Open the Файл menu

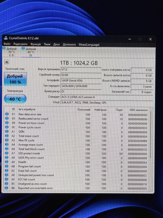(x=7, y=44)
